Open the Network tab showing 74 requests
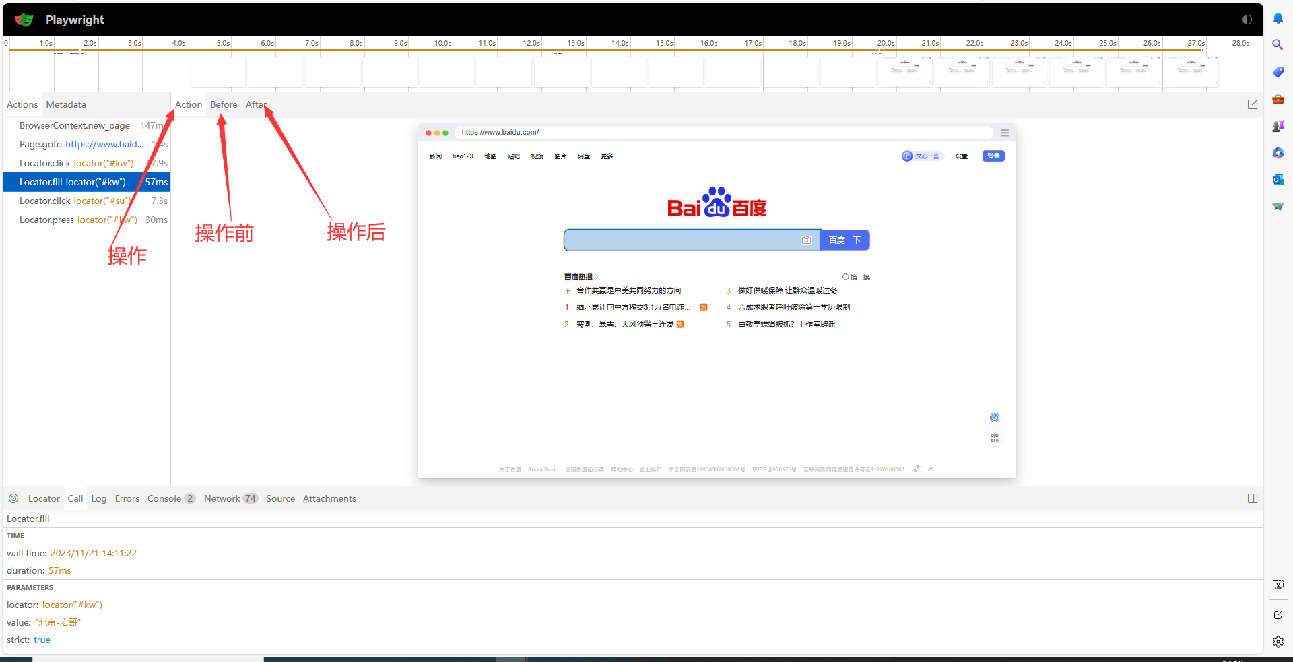Image resolution: width=1293 pixels, height=662 pixels. coord(222,498)
